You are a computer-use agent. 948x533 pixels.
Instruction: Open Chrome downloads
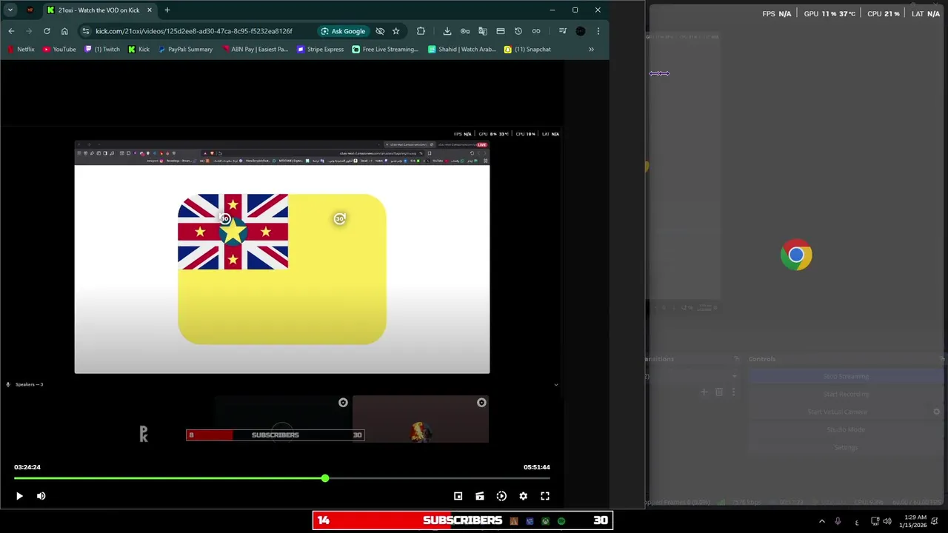(x=447, y=31)
